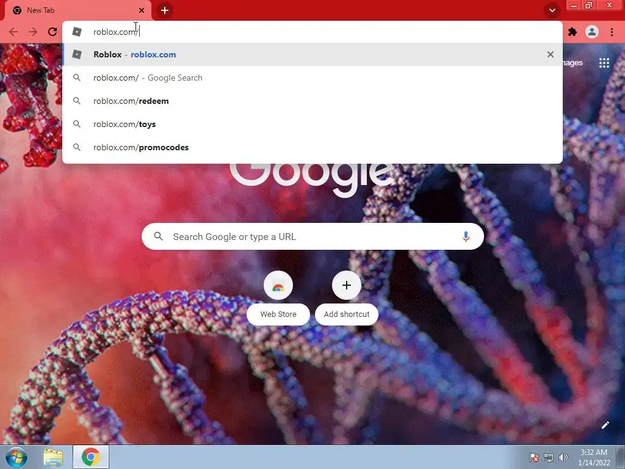Close the New Tab tab

pos(142,10)
